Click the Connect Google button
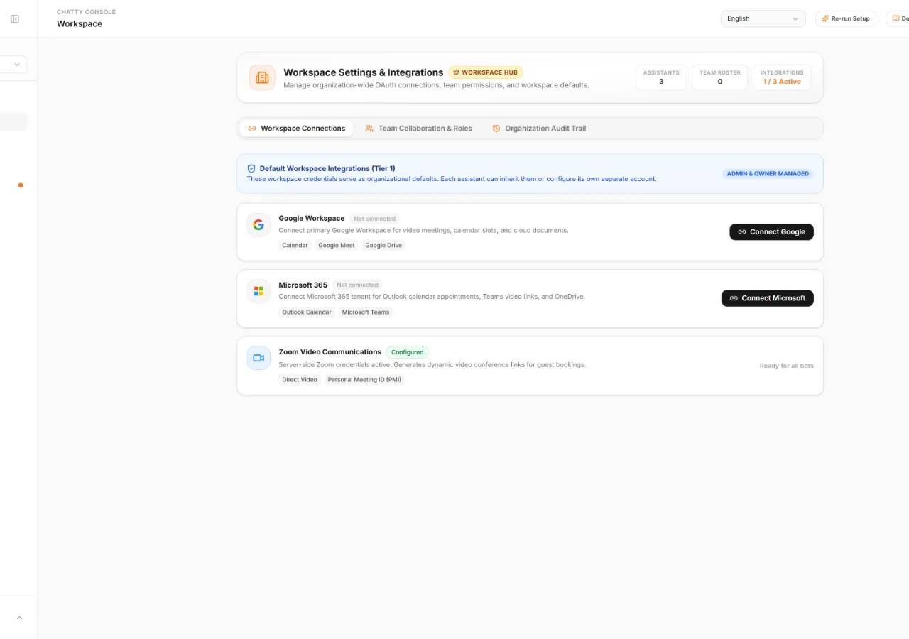 771,232
